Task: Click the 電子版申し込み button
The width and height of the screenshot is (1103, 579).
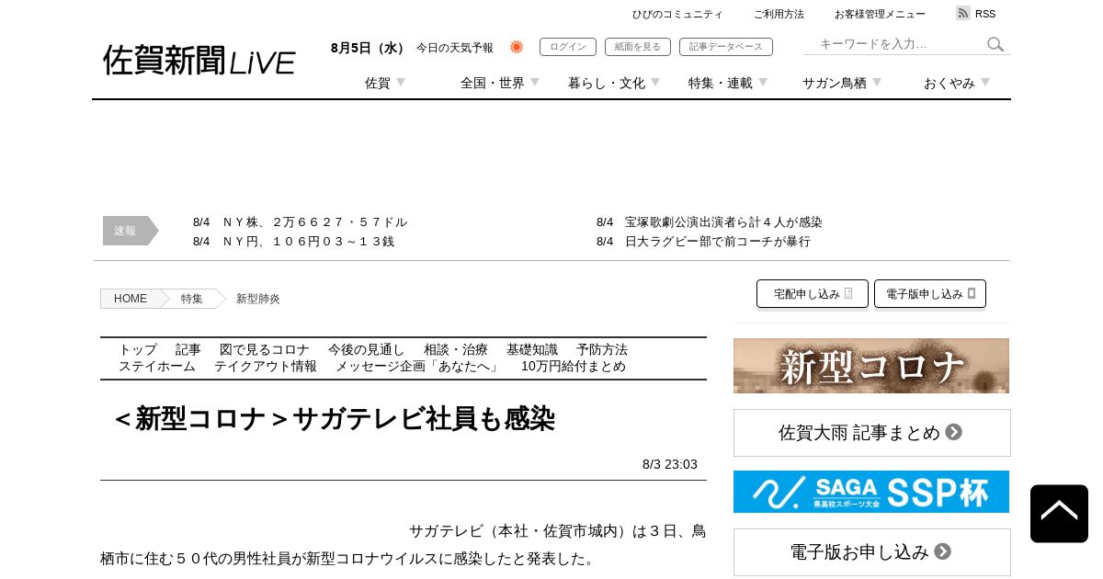Action: tap(930, 294)
